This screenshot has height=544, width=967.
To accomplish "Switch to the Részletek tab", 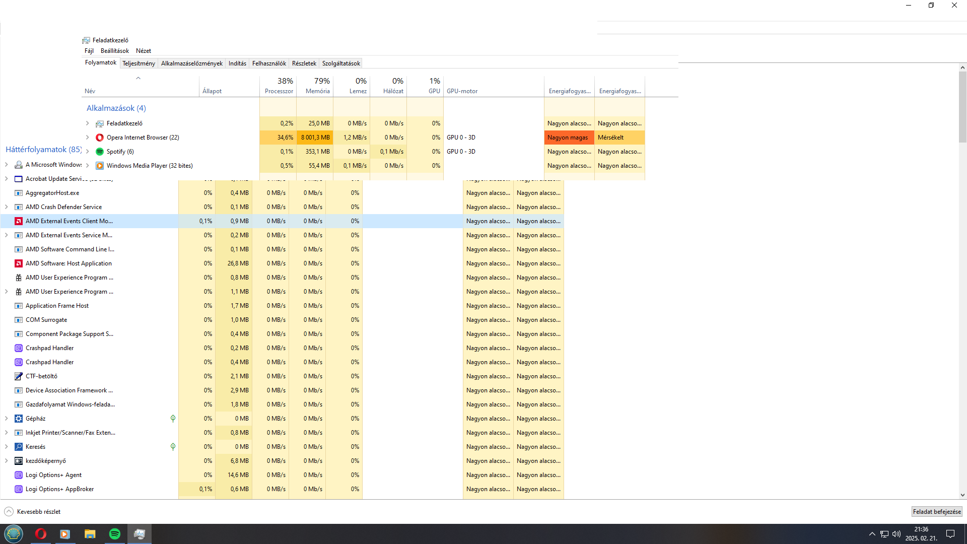I will [x=304, y=63].
